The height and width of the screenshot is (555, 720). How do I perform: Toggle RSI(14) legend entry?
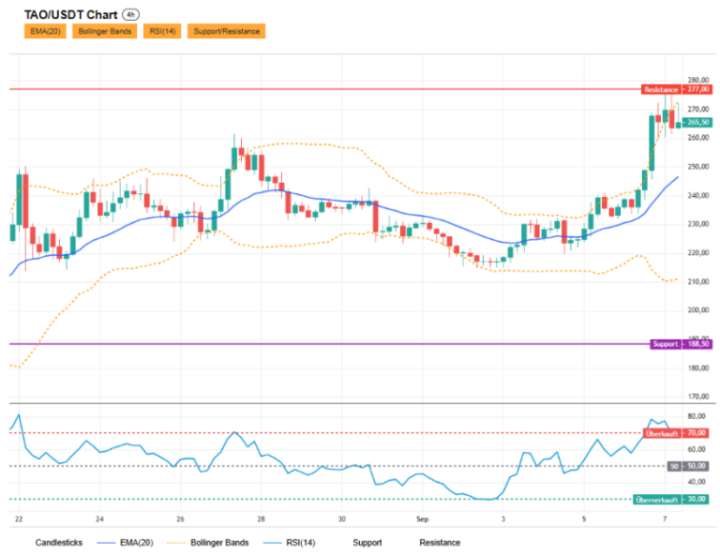(x=290, y=543)
